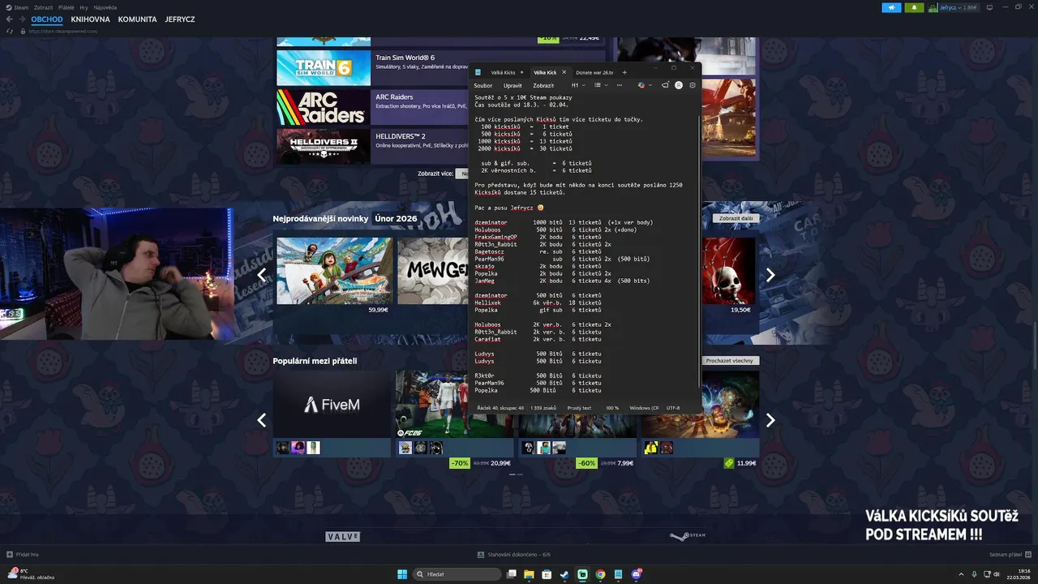The image size is (1038, 584).
Task: Open FC26 game card
Action: pos(454,414)
